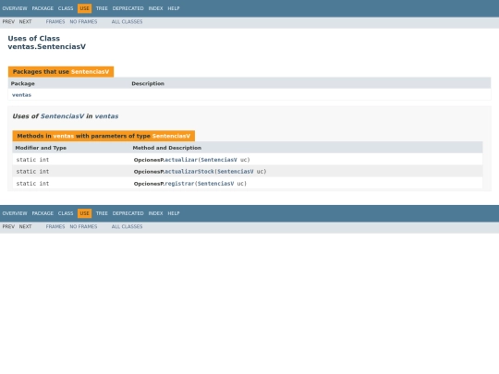Open the actualizar method link
The height and width of the screenshot is (374, 499).
click(x=181, y=160)
